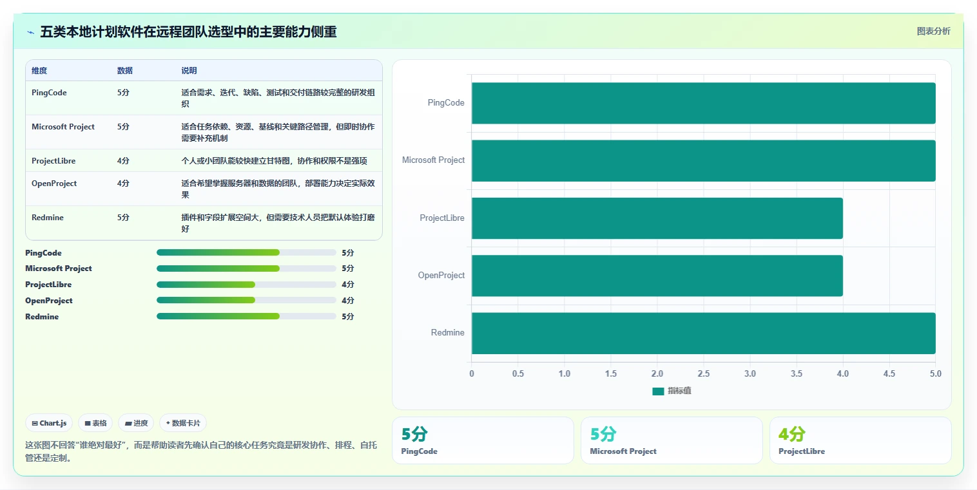Select the 数据卡片 tag chip

click(183, 423)
